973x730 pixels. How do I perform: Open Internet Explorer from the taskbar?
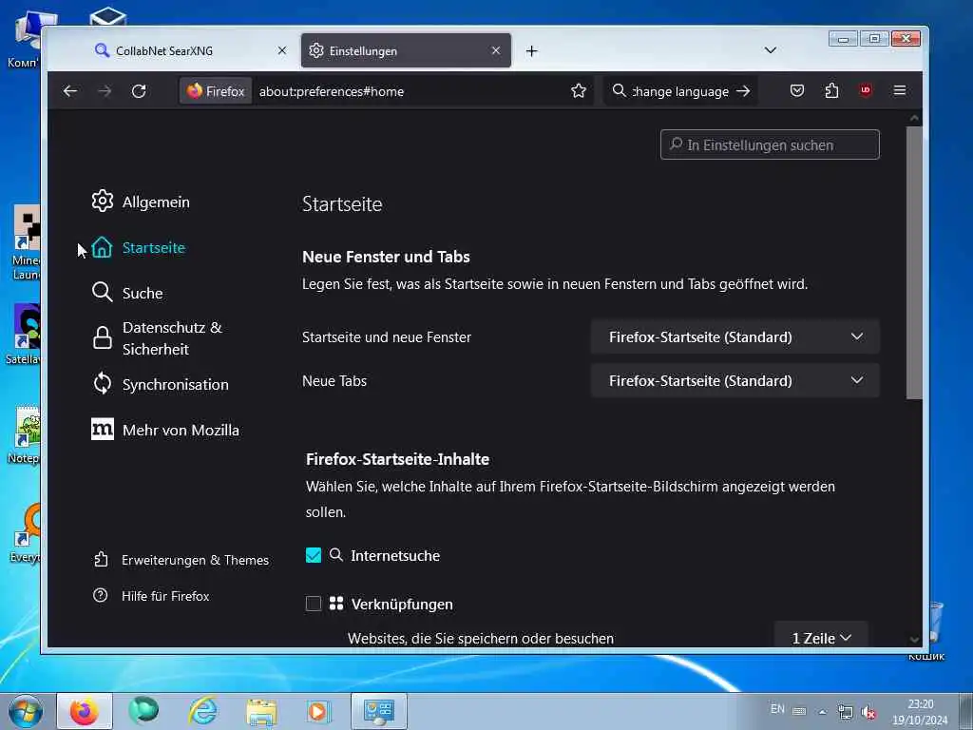coord(203,711)
